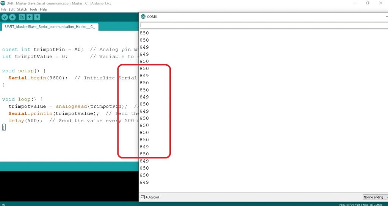Click the 'int trimpotValue = 0;' code line
388x206 pixels.
[x=35, y=57]
